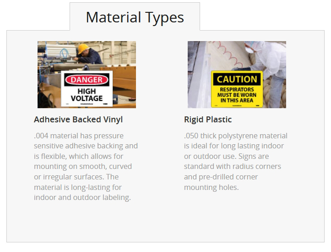
Task: Click the "mounting holes" text line
Action: pyautogui.click(x=212, y=187)
